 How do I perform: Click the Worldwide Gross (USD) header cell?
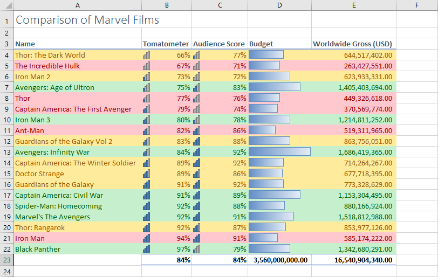point(354,44)
